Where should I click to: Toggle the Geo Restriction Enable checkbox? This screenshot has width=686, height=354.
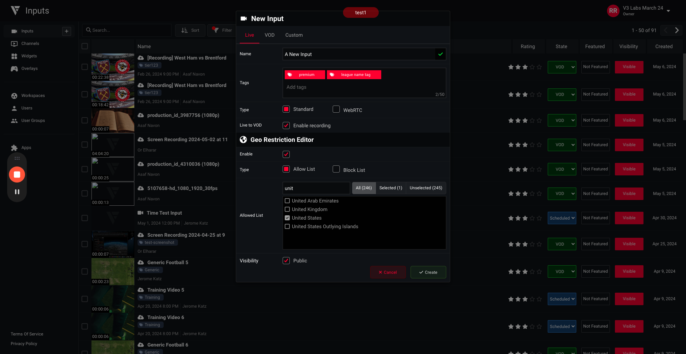286,154
